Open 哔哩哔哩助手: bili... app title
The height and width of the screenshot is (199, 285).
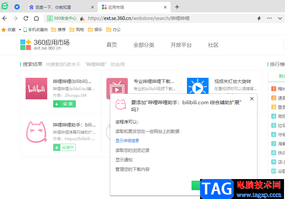point(74,125)
